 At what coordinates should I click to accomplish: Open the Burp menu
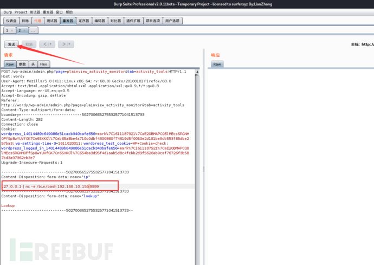click(x=8, y=12)
